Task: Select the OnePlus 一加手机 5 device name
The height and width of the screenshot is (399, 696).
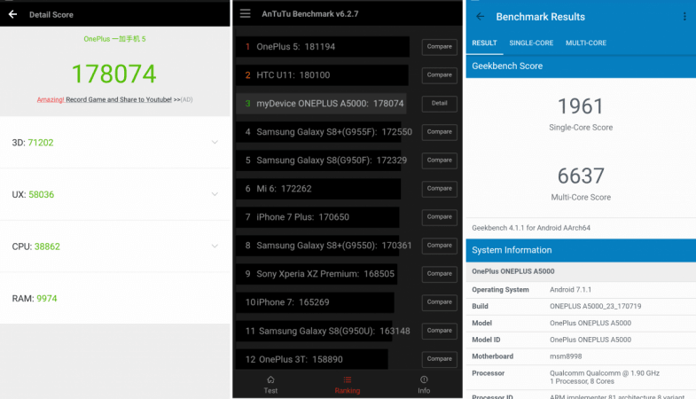Action: click(x=114, y=39)
